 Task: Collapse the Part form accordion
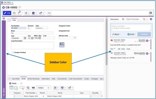[9, 20]
